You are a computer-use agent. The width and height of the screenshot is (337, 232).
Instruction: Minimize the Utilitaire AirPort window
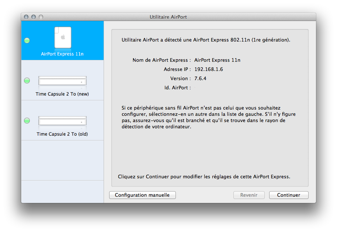click(x=34, y=17)
